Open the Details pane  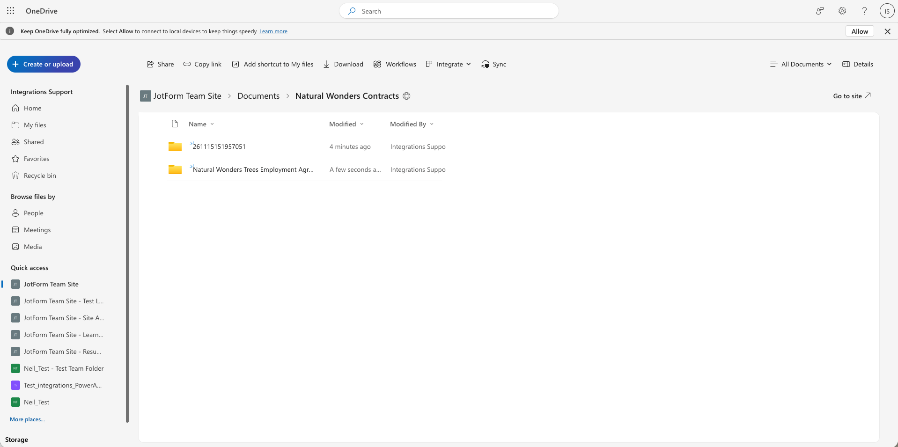pyautogui.click(x=857, y=64)
